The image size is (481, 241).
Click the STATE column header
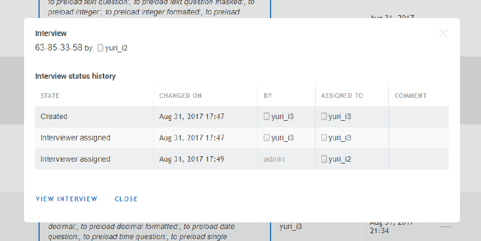coord(50,96)
